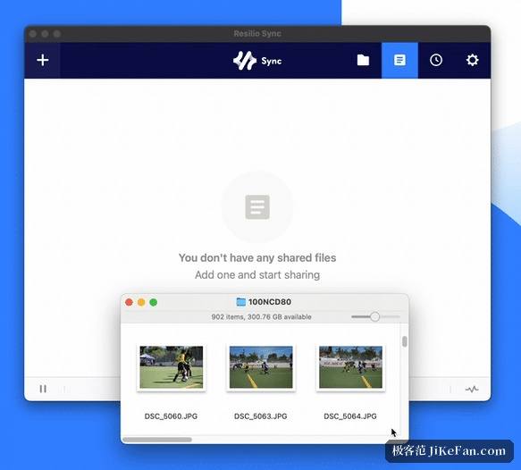
Task: Click 'You don't have any shared files'
Action: (257, 257)
